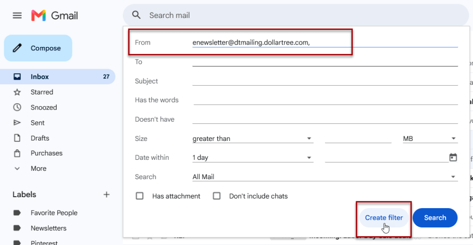Open the Size greater than dropdown
Image resolution: width=473 pixels, height=245 pixels.
pyautogui.click(x=253, y=139)
